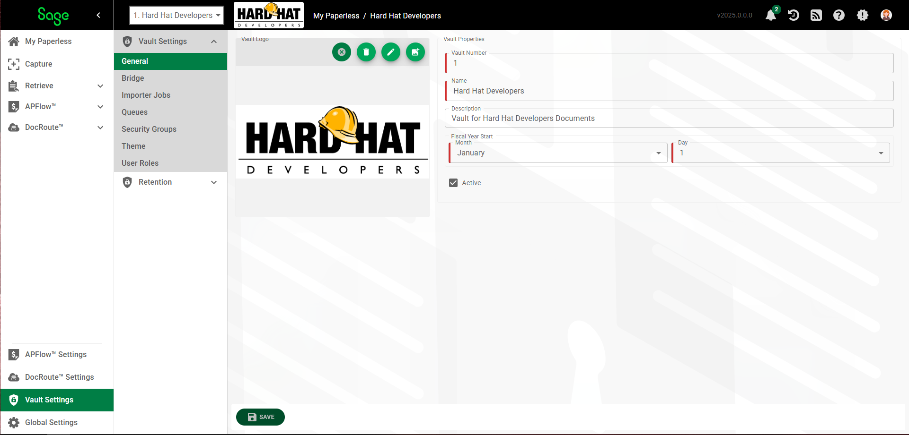
Task: Open the vault selector dropdown
Action: 177,15
